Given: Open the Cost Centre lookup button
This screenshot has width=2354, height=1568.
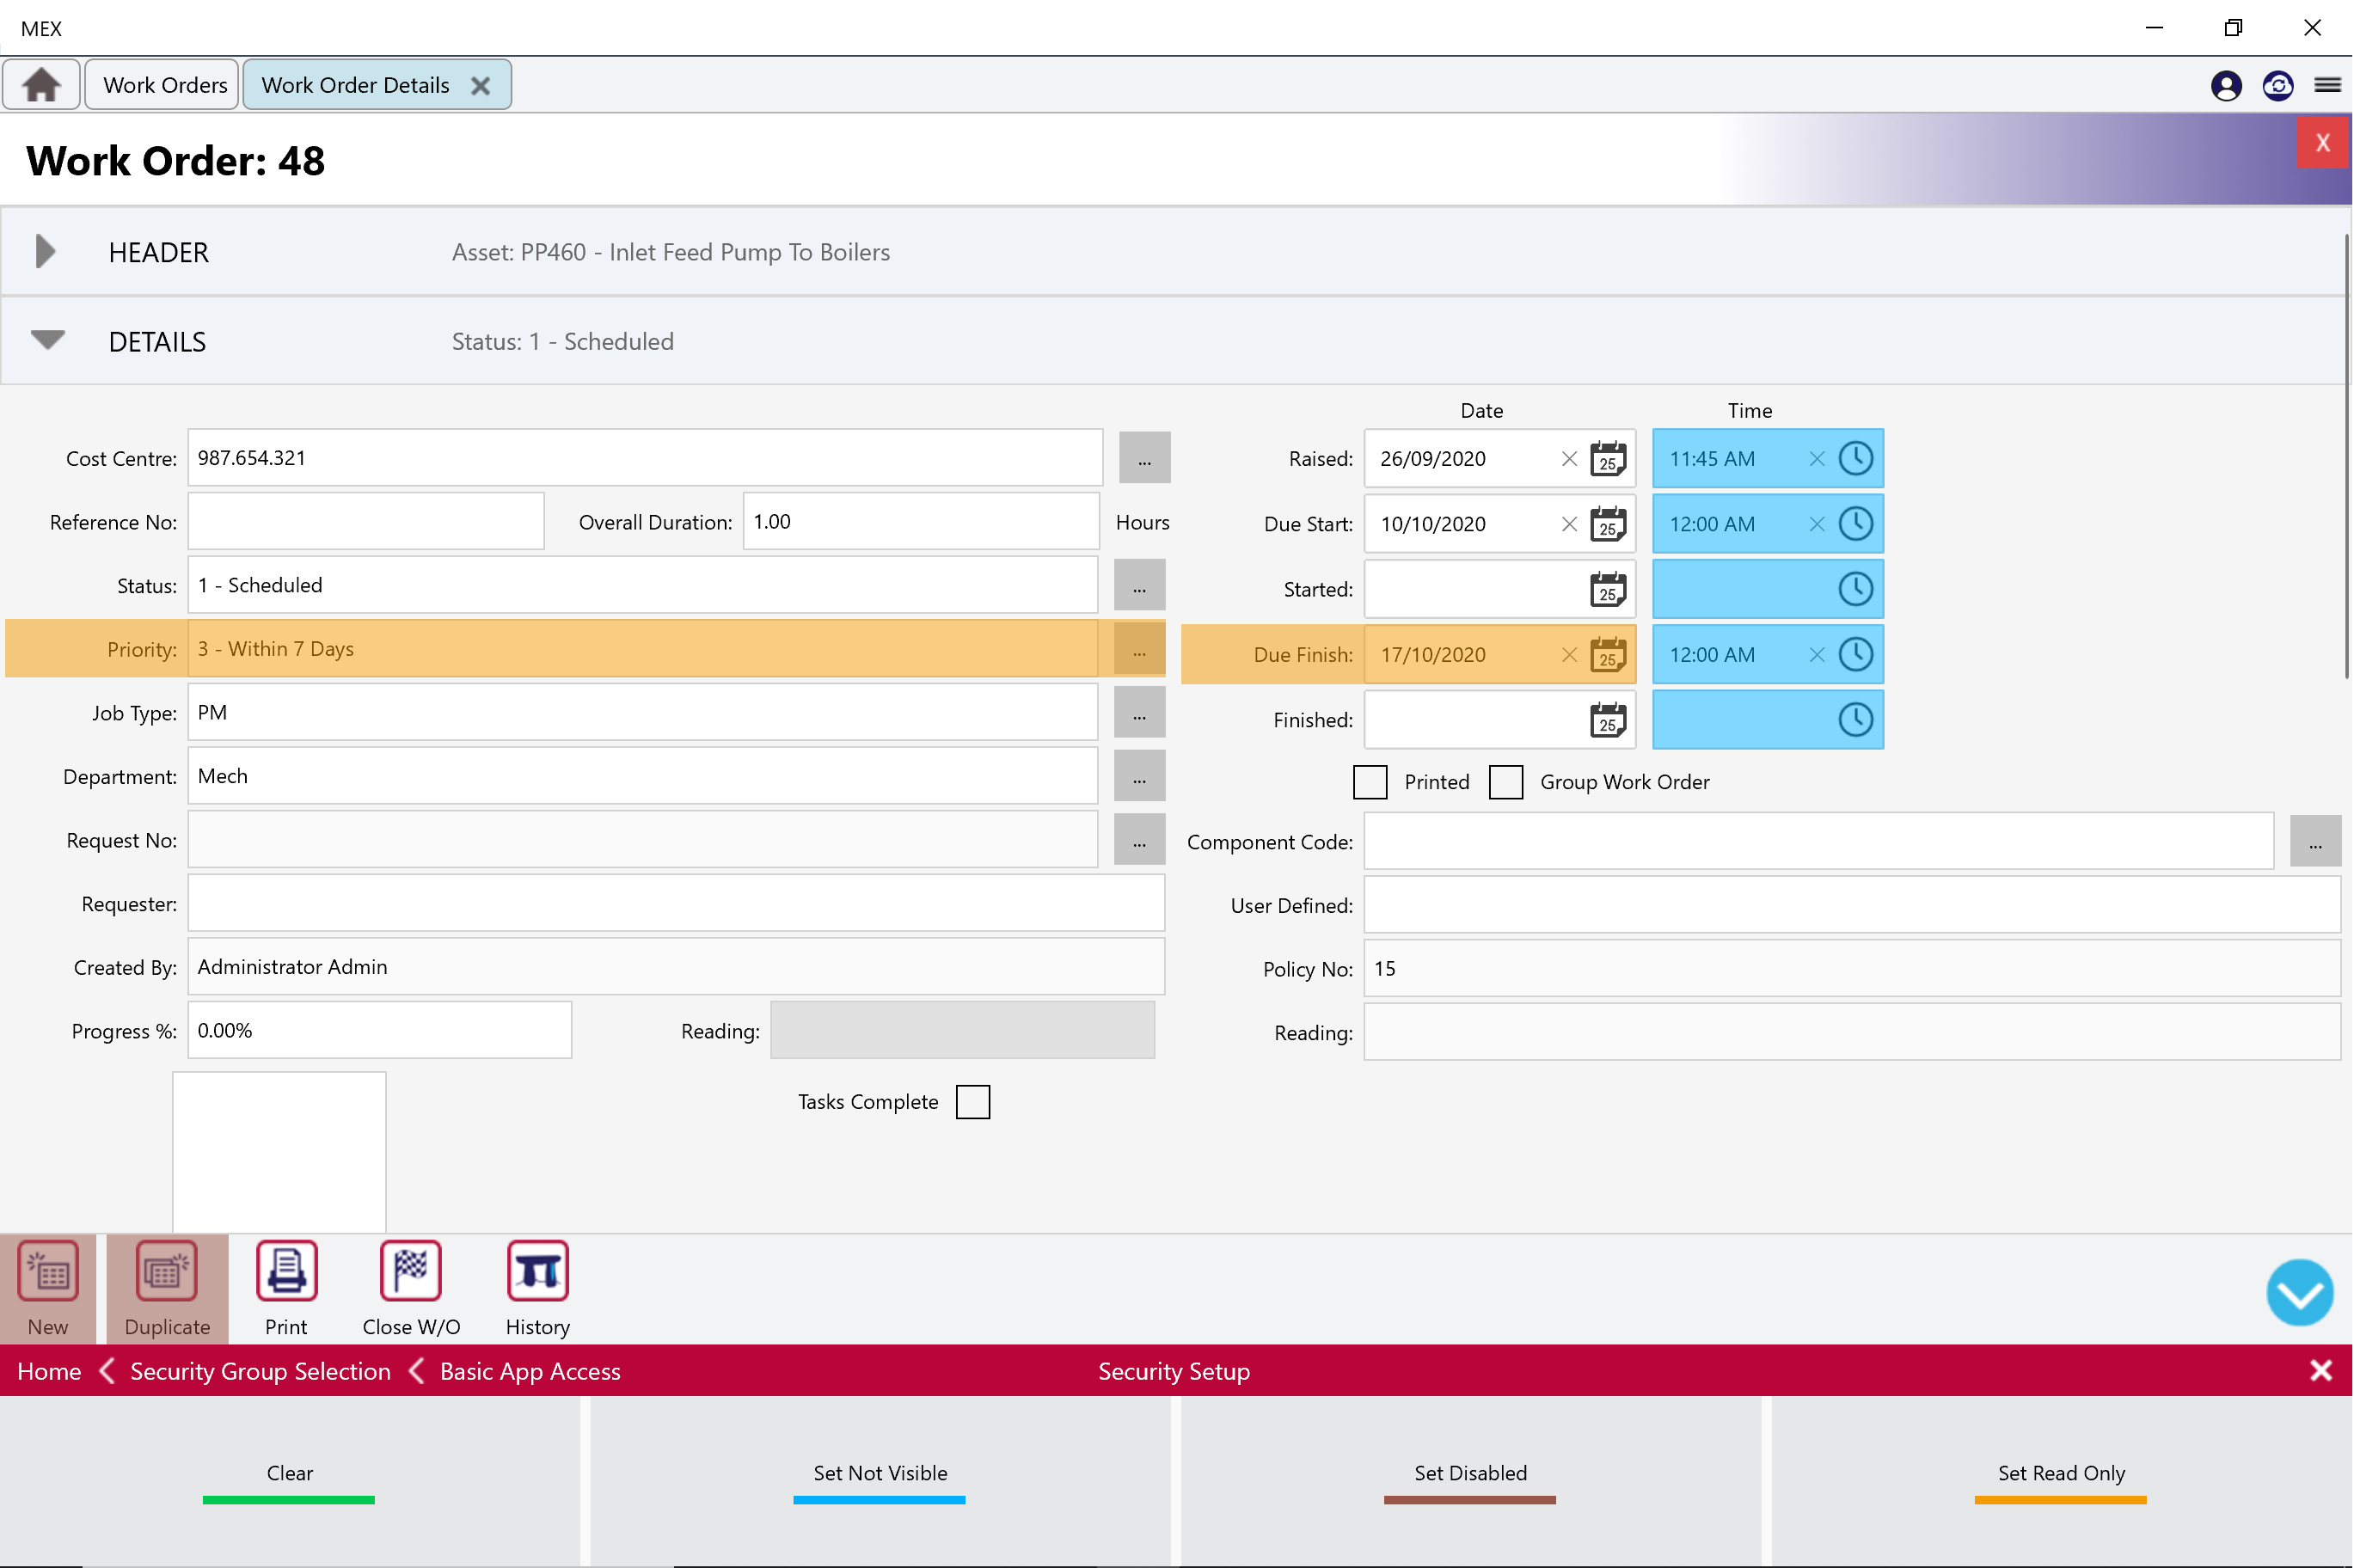Looking at the screenshot, I should 1145,459.
